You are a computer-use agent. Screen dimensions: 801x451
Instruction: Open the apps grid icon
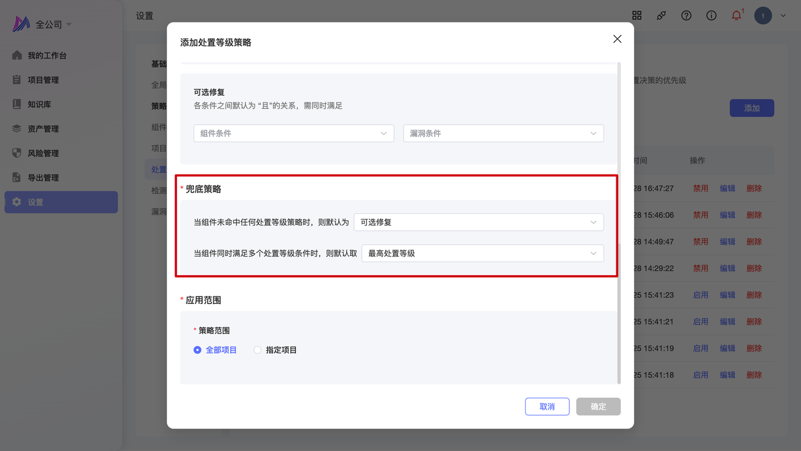point(637,16)
